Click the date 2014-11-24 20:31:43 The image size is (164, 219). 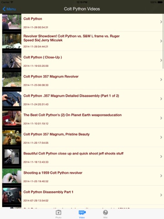36,104
